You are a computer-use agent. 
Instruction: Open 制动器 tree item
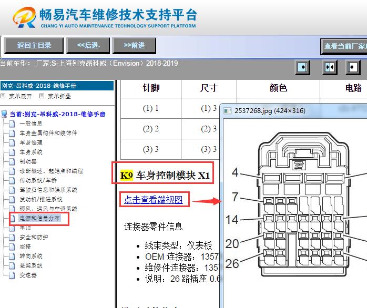[28, 161]
